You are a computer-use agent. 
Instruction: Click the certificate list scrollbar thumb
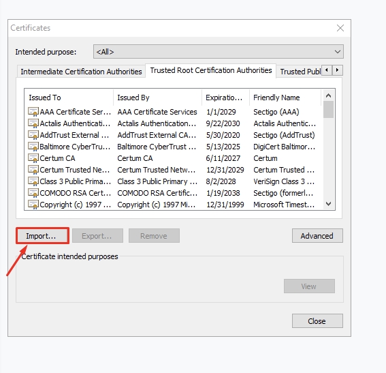[x=328, y=110]
